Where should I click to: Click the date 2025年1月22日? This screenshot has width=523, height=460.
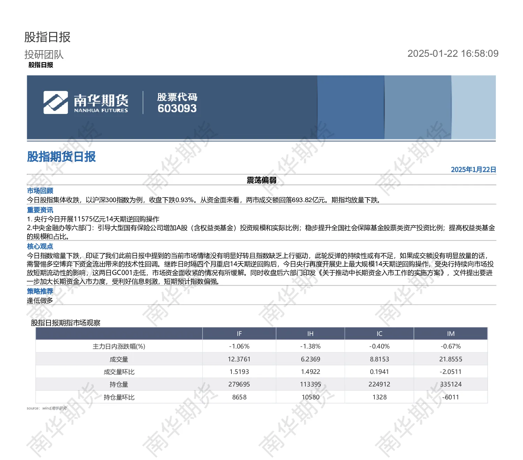click(x=473, y=170)
